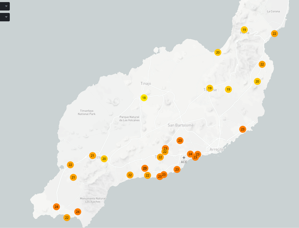
Task: Click the 24 marker beside the ACE airport
Action: click(x=190, y=154)
